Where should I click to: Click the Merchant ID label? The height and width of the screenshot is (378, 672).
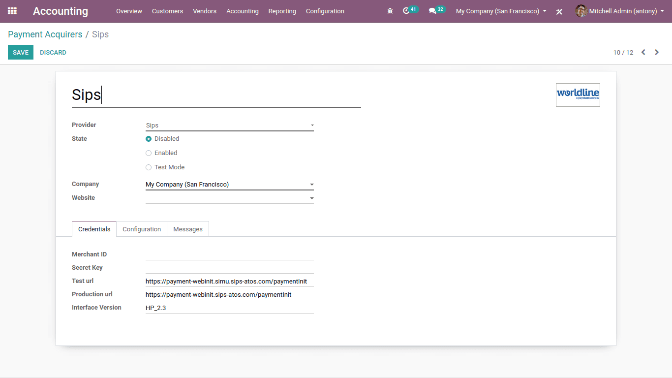pos(89,254)
